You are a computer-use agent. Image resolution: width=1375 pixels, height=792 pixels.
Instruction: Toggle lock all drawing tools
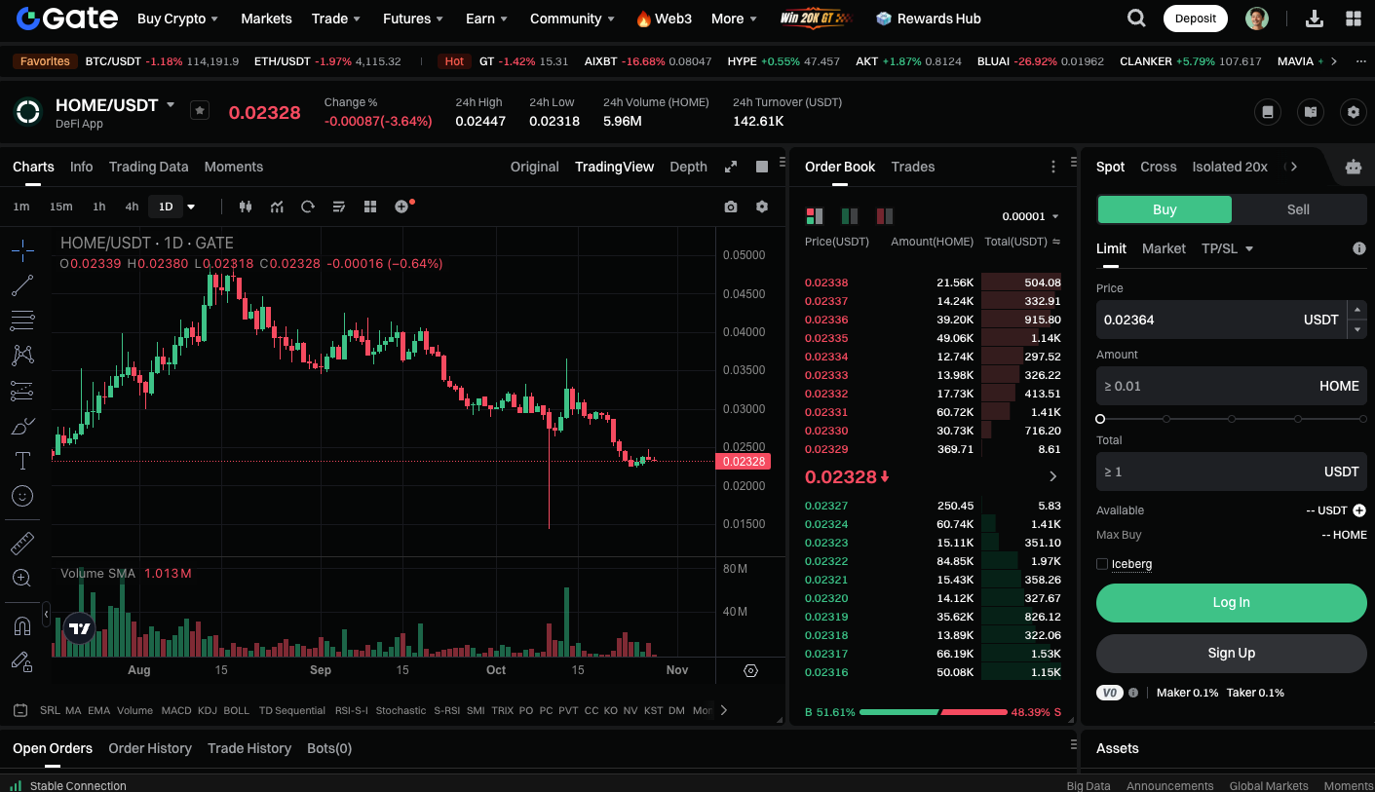(22, 661)
